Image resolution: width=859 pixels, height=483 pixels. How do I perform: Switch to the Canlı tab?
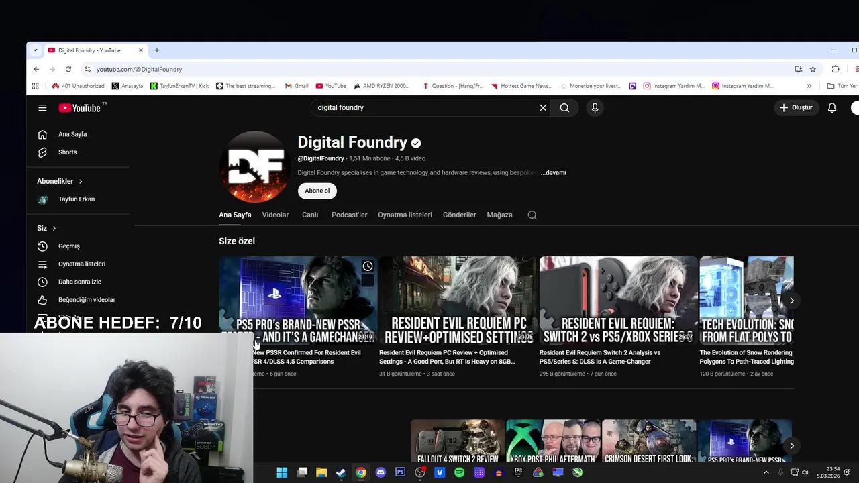click(x=310, y=215)
